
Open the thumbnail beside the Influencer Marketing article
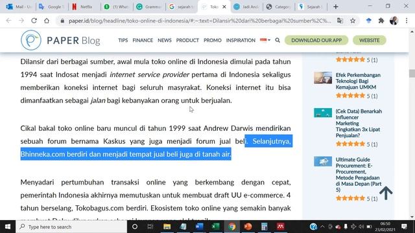pos(323,113)
